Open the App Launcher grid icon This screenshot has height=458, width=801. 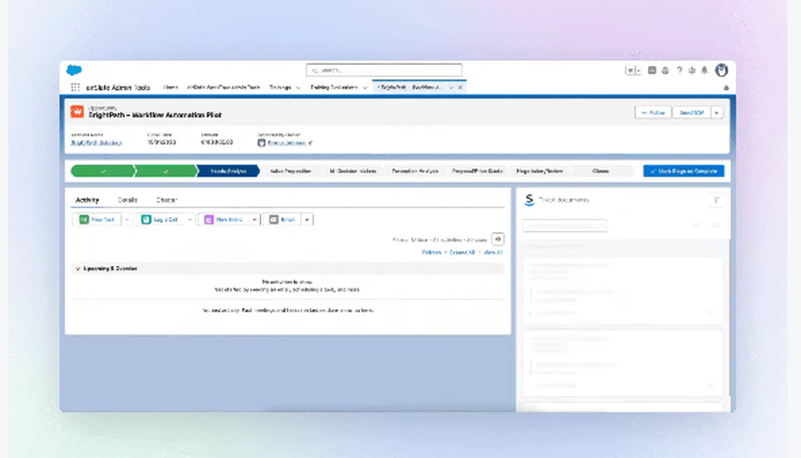pyautogui.click(x=75, y=87)
